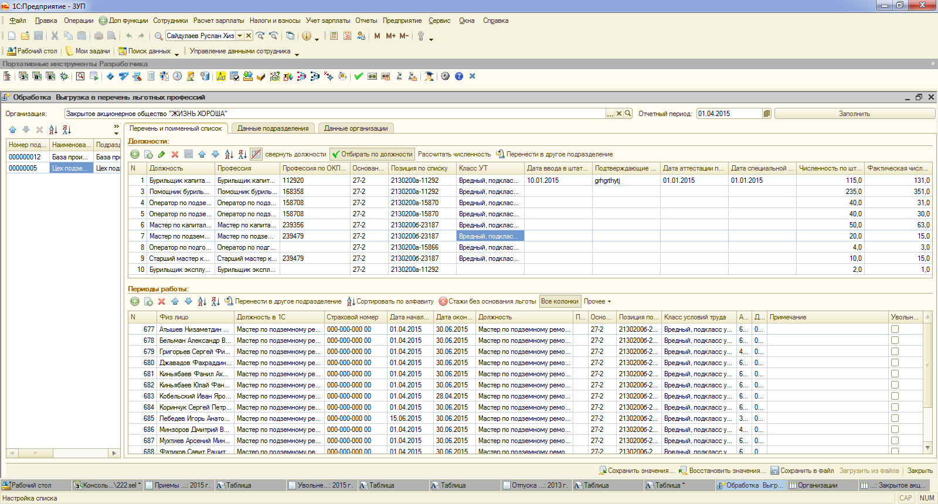The height and width of the screenshot is (504, 938).
Task: Toggle Отбирать по должности filter button
Action: tap(372, 154)
